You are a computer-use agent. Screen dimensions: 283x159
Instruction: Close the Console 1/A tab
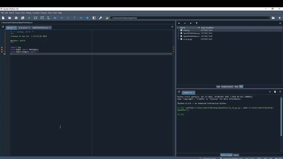[x=193, y=93]
